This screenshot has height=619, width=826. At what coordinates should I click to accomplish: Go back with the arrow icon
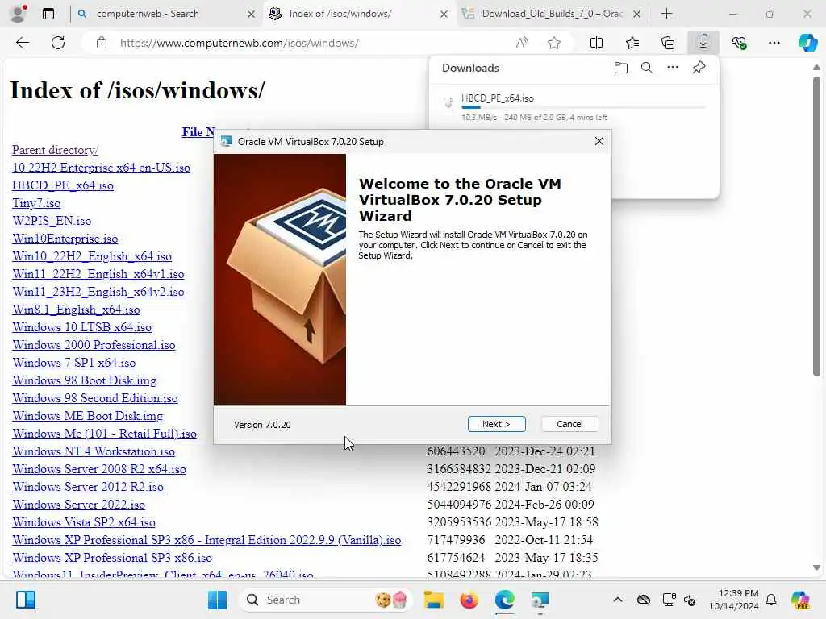pyautogui.click(x=23, y=43)
